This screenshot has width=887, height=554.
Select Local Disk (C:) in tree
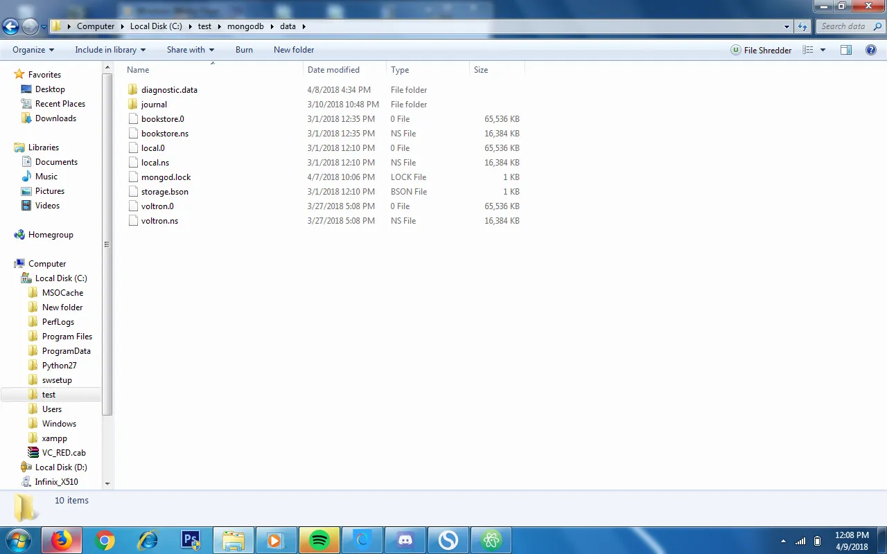click(x=61, y=278)
